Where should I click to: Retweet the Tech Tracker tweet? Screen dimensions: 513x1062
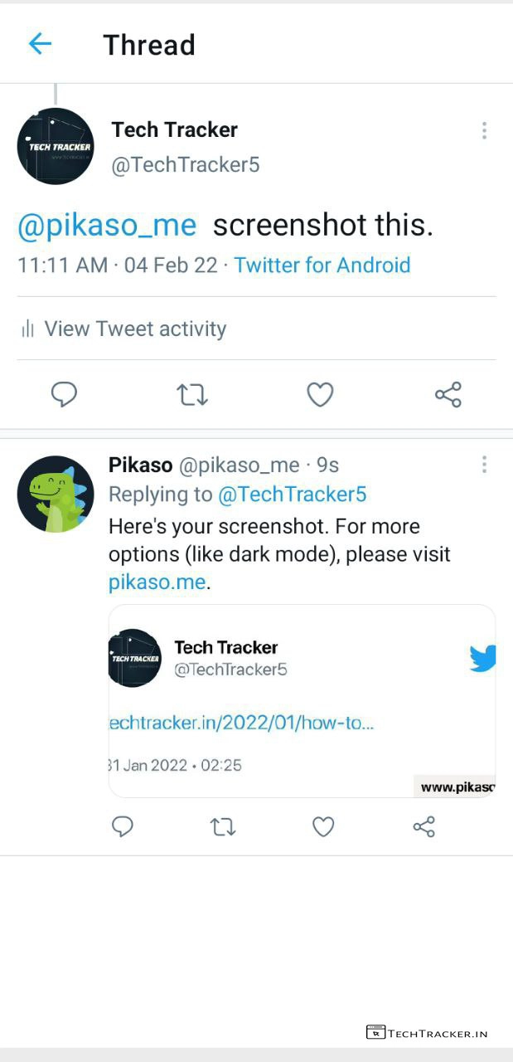[x=192, y=395]
